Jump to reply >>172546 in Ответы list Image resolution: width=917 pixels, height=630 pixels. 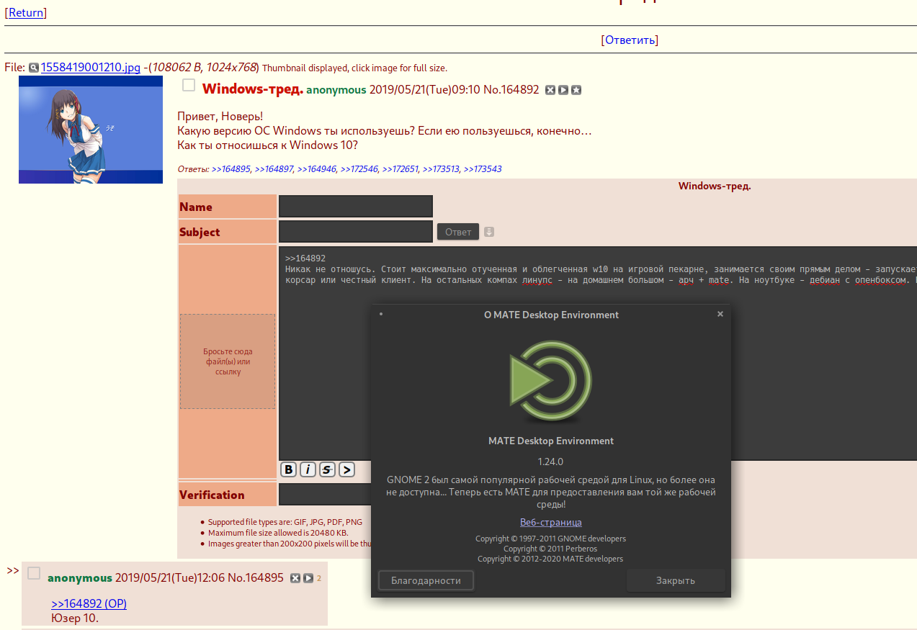(359, 169)
